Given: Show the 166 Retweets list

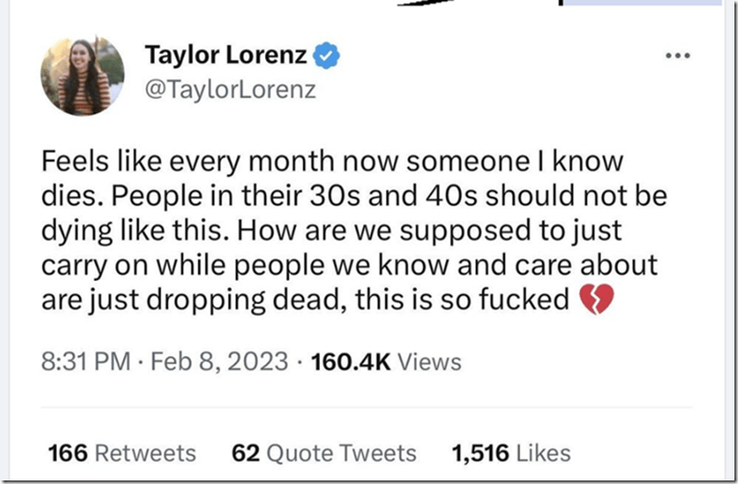Looking at the screenshot, I should point(122,453).
